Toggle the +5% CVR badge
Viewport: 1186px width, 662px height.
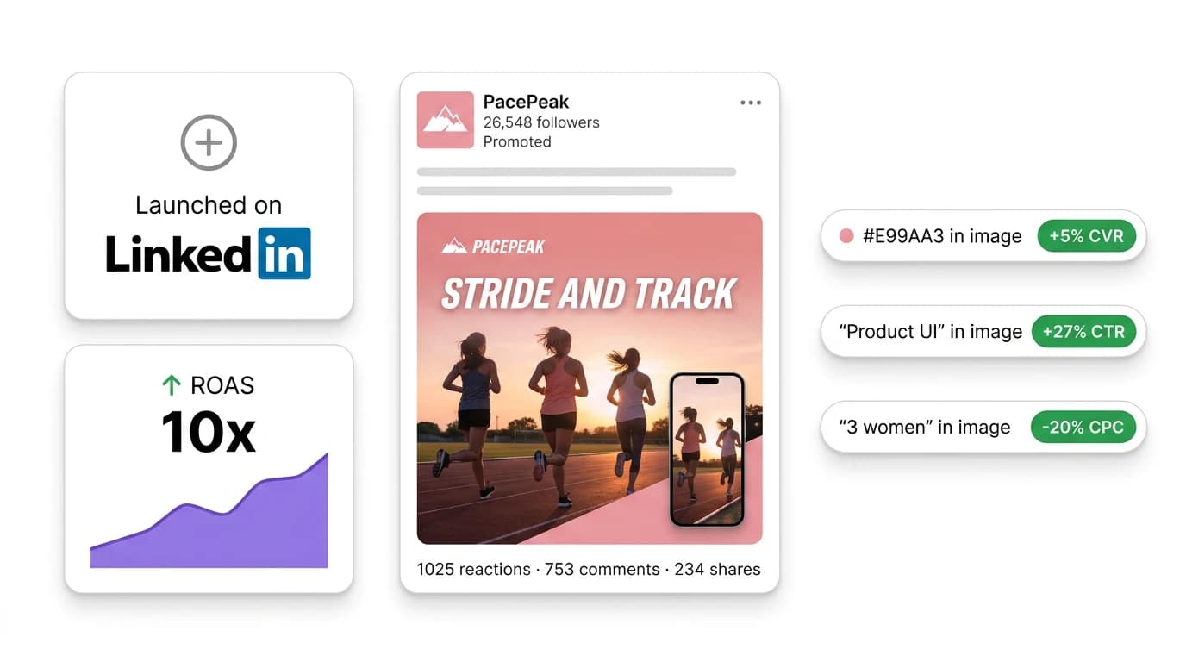1087,235
